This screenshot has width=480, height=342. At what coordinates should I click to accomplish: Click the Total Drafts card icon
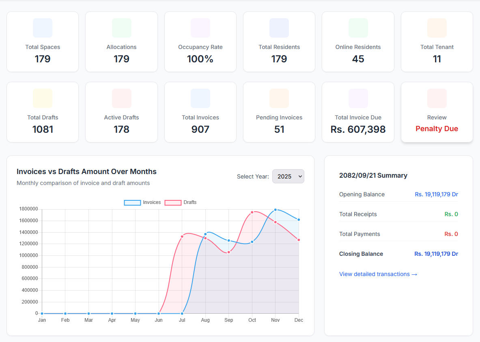43,98
